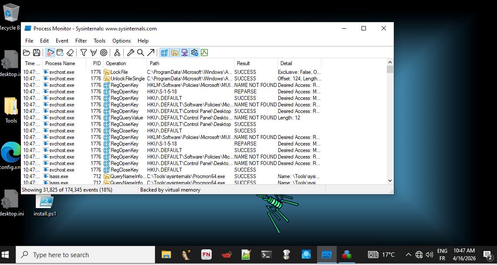Open the File menu
The width and height of the screenshot is (497, 265).
click(x=29, y=41)
